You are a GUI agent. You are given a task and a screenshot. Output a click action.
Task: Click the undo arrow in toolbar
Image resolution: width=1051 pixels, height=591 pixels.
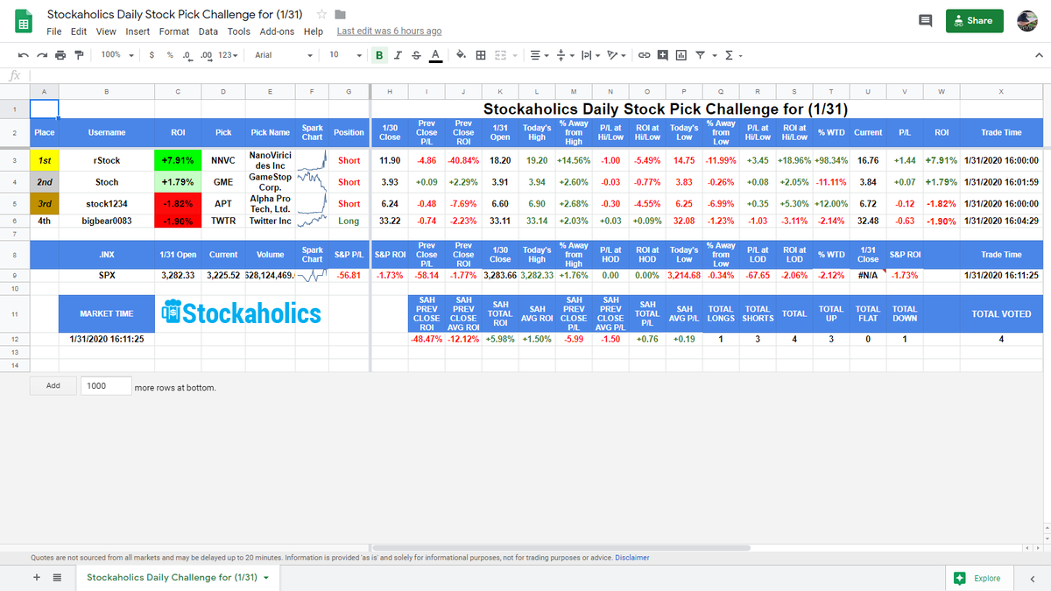[22, 55]
